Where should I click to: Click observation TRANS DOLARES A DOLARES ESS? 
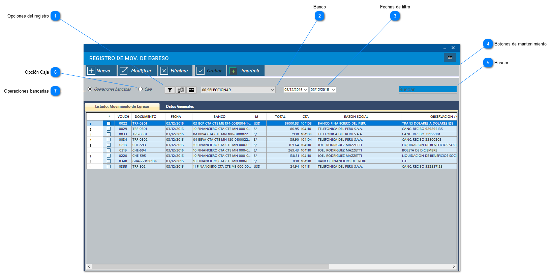coord(429,124)
